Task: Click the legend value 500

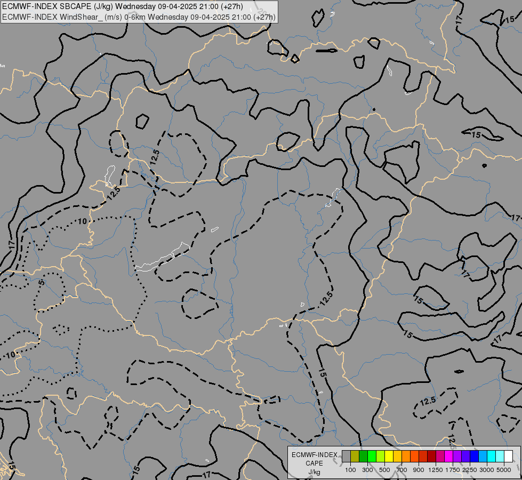Action: [384, 470]
